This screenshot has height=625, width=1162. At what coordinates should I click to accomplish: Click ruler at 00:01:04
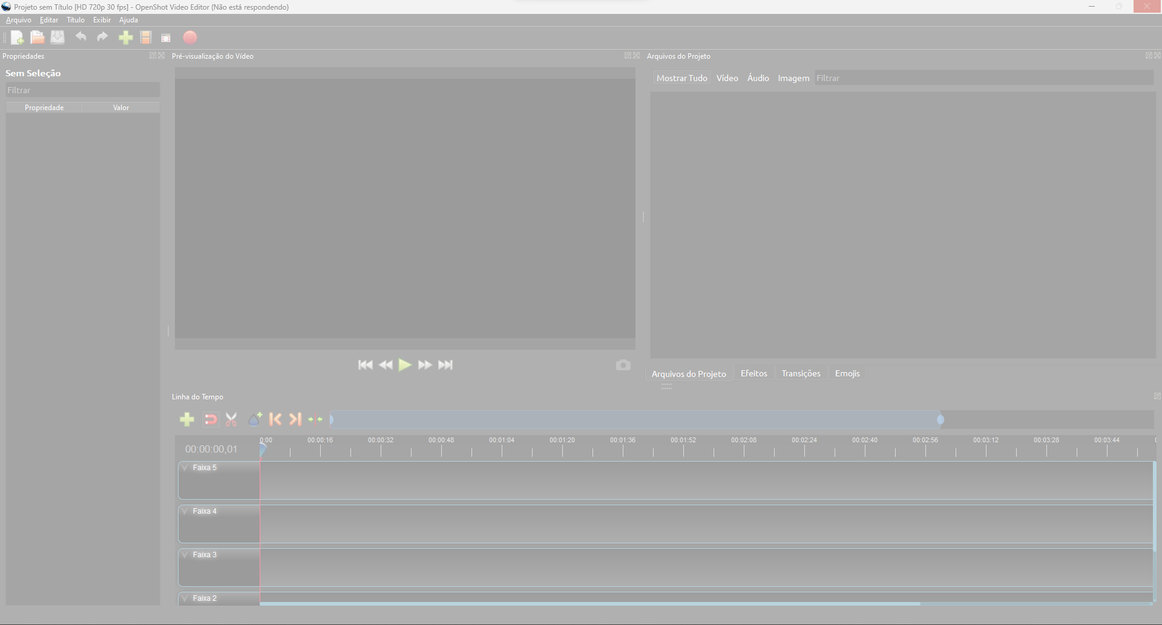pyautogui.click(x=502, y=440)
